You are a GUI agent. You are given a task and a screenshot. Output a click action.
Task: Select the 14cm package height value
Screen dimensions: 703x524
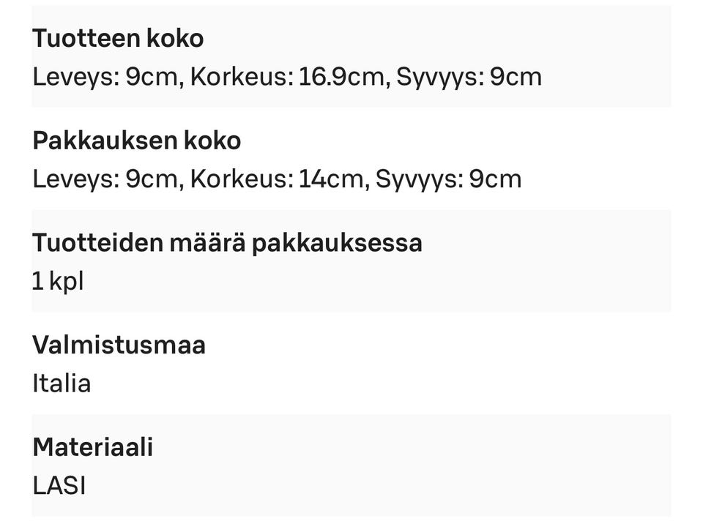[x=332, y=179]
